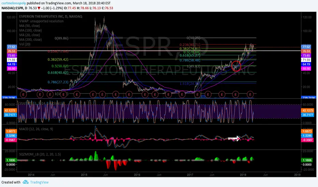318x187 pixels.
Task: Click the blue 35.7177 Stoch value on right axis
Action: pos(308,115)
